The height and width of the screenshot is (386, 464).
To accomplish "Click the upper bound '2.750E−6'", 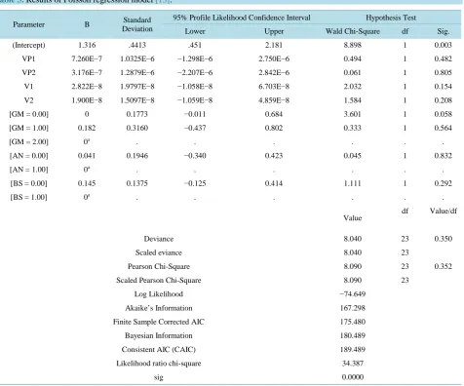I will pos(274,58).
